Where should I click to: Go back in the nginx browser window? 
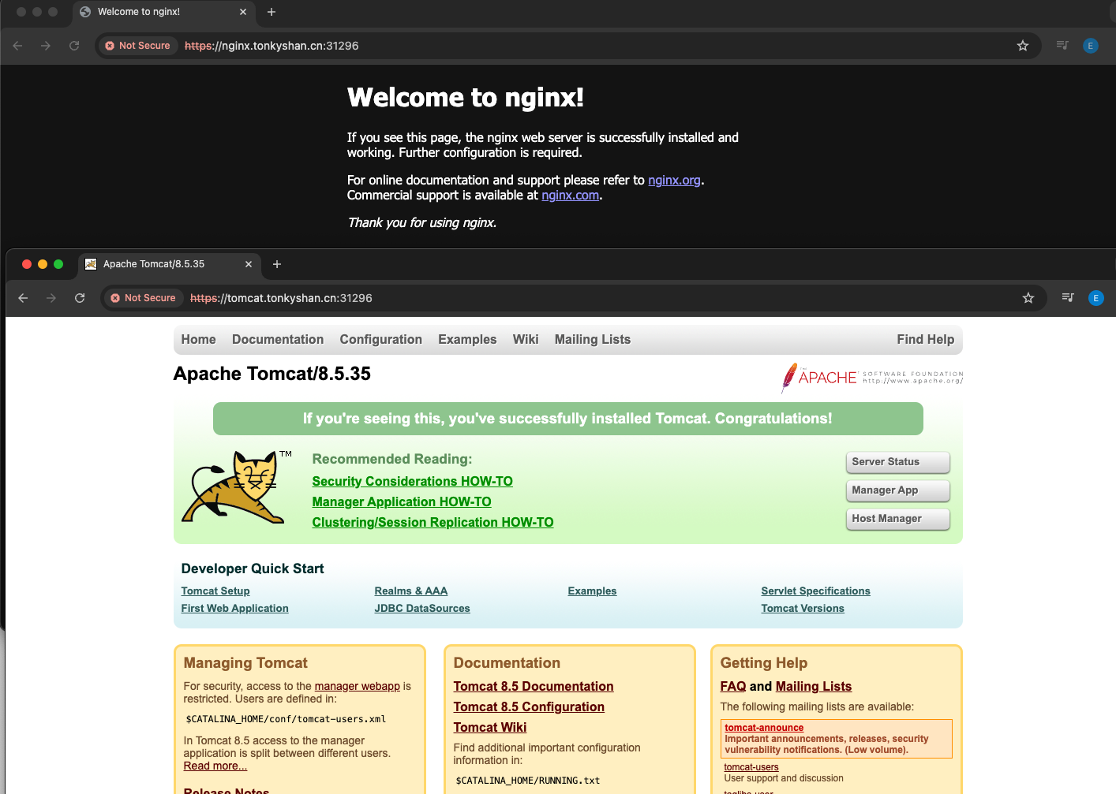pos(17,46)
